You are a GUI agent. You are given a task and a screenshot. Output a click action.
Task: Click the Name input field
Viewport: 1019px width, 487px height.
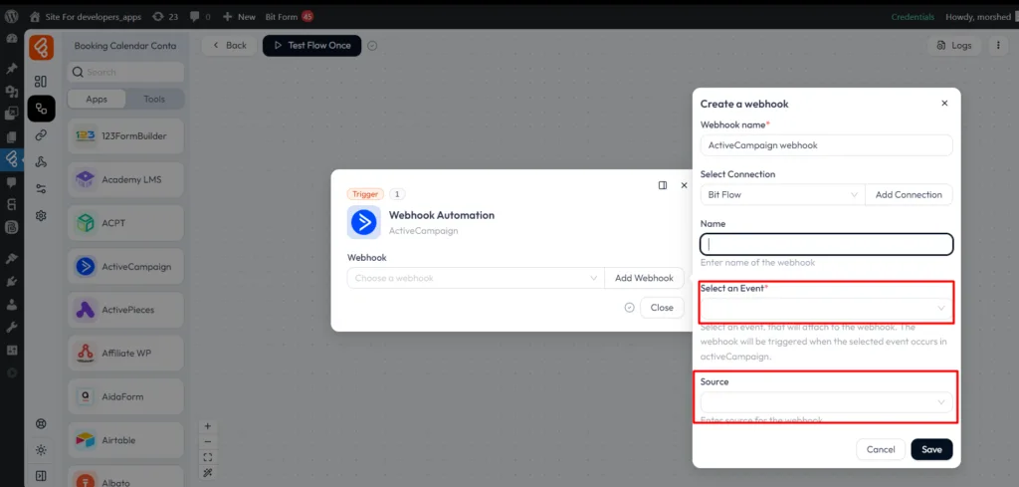pyautogui.click(x=826, y=244)
